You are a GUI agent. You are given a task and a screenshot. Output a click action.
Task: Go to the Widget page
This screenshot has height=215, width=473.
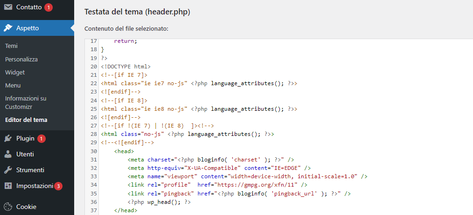15,73
